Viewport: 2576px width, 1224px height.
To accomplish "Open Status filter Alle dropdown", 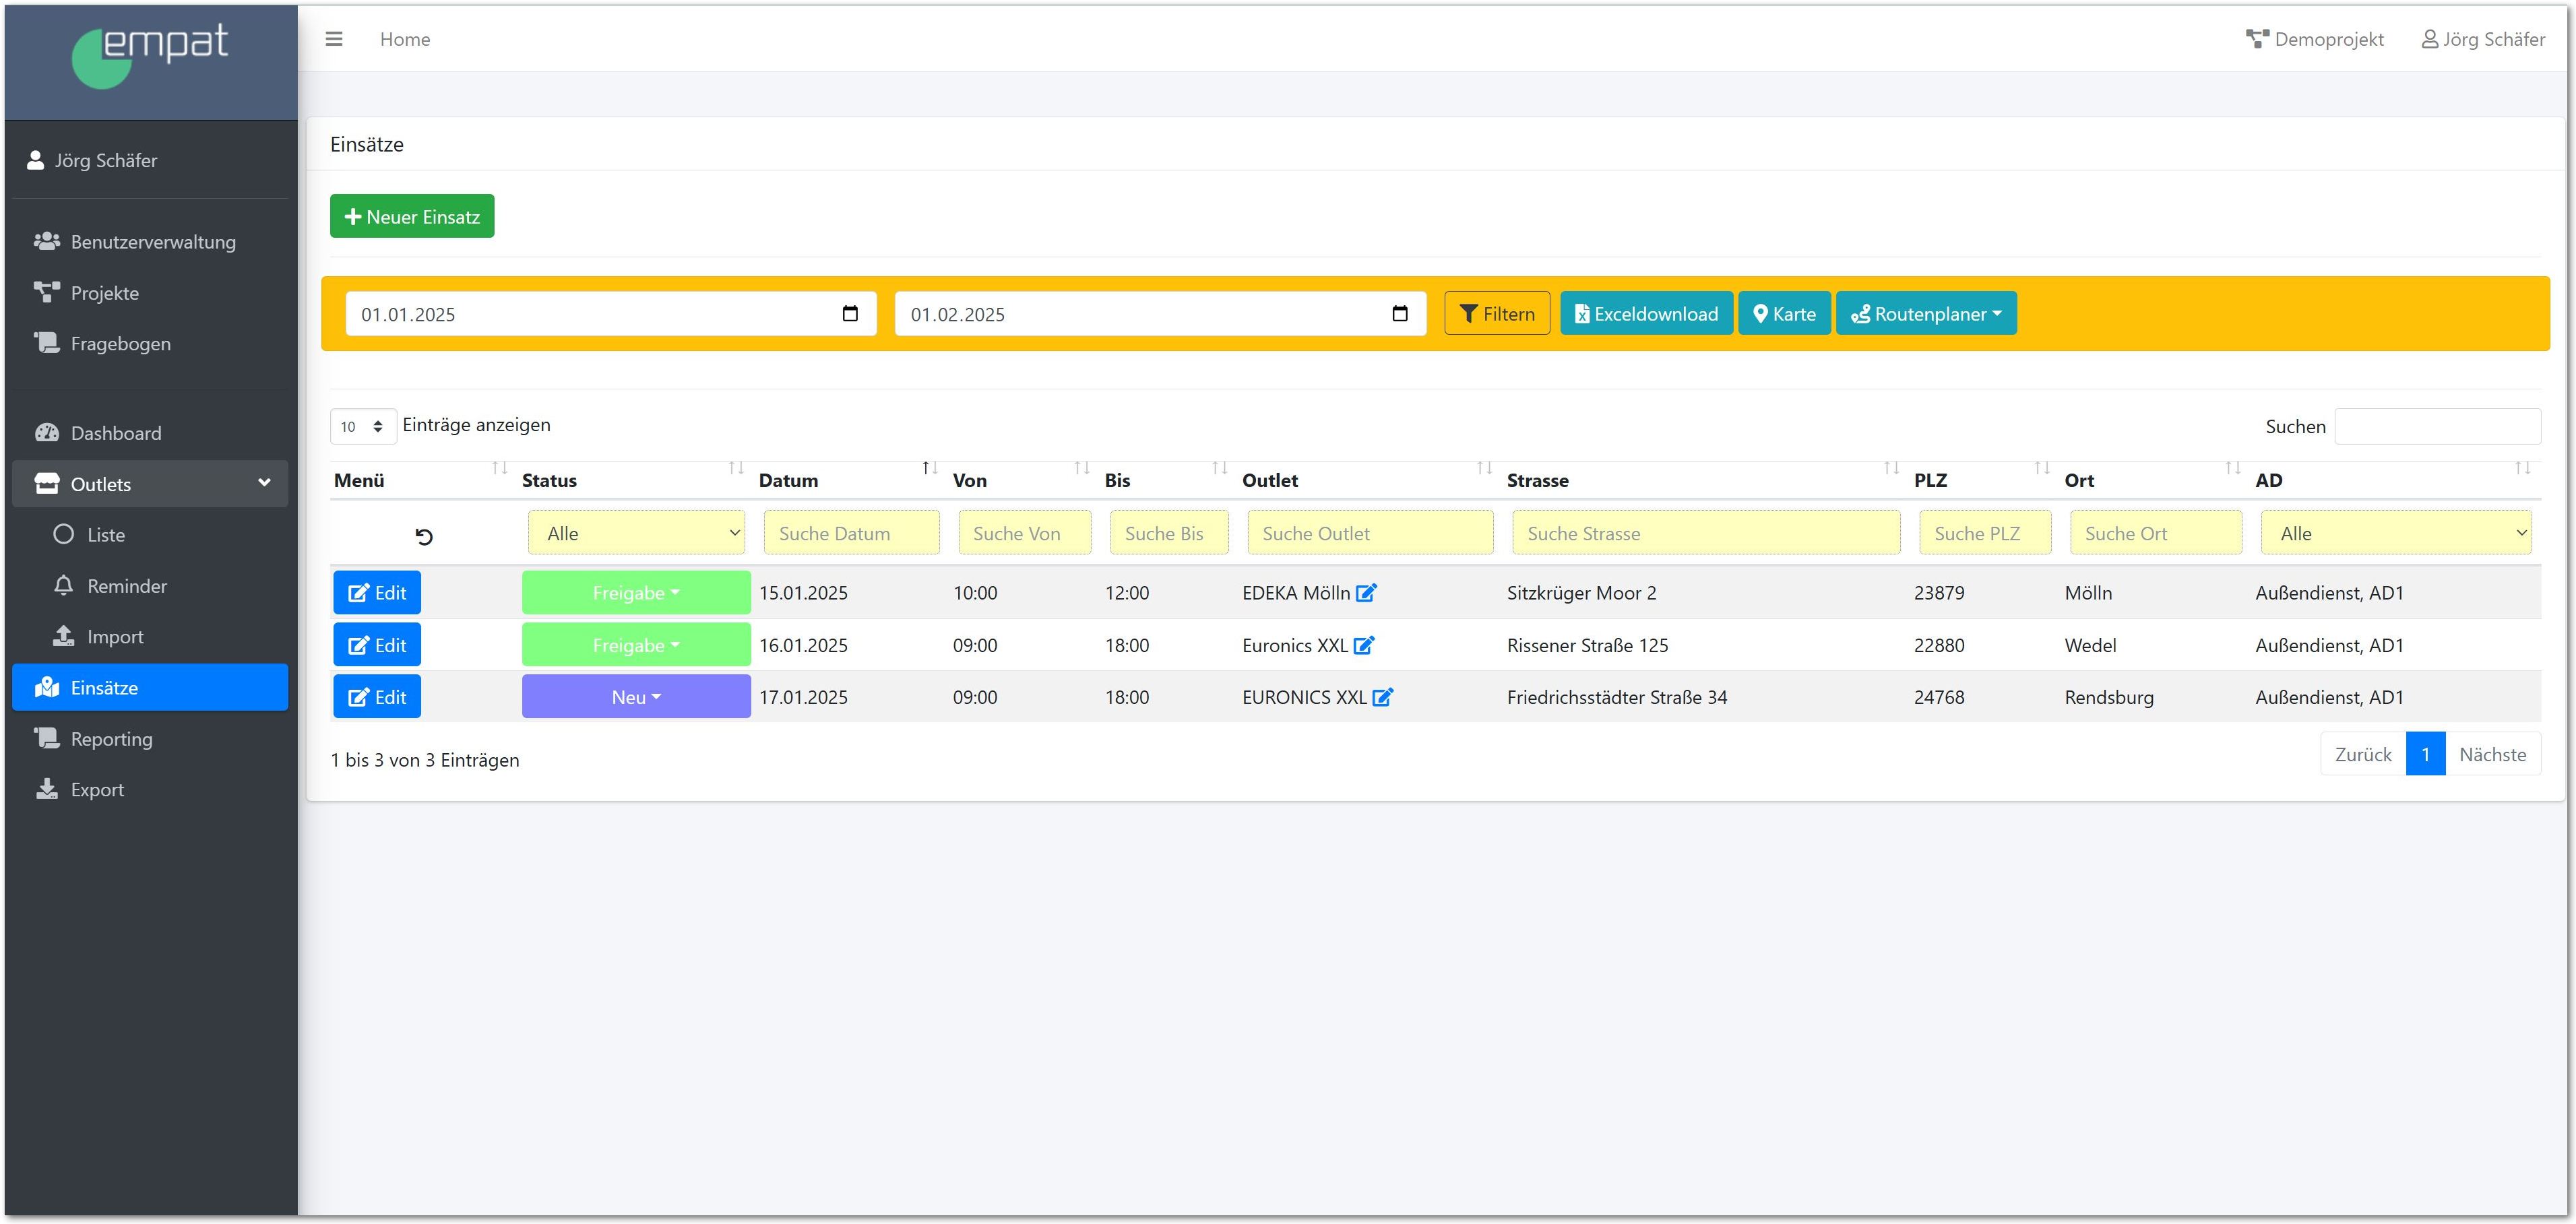I will coord(636,533).
